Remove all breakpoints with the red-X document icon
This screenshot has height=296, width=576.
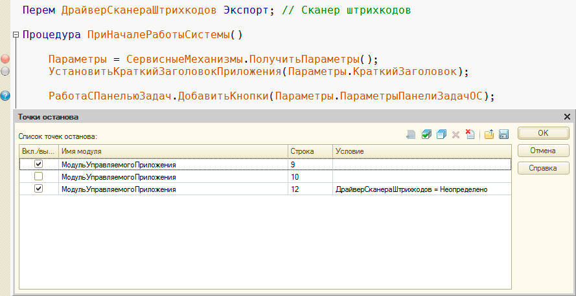pos(470,134)
